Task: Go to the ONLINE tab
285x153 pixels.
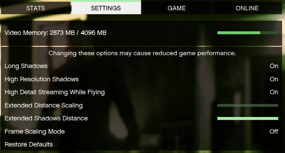Action: [247, 8]
